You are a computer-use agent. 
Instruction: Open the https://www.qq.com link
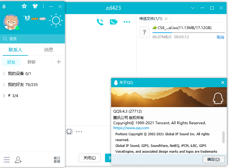131,128
